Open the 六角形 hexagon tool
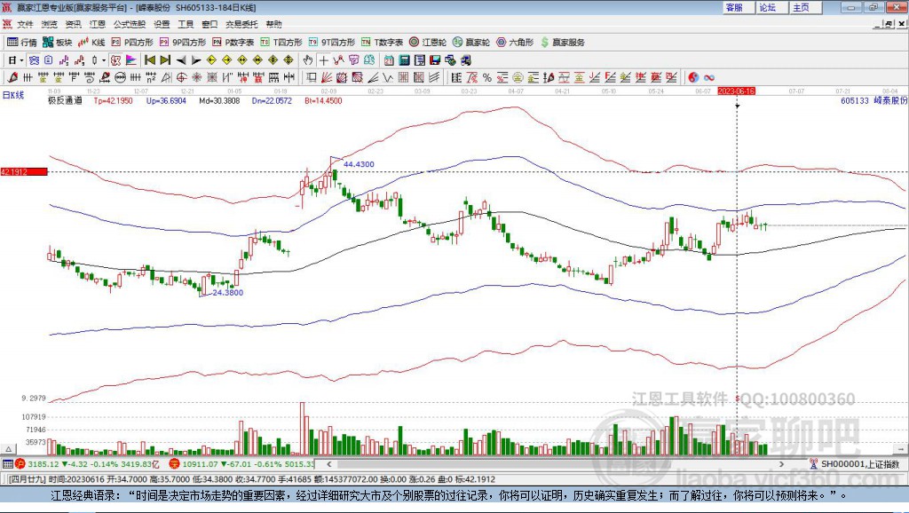 click(515, 43)
